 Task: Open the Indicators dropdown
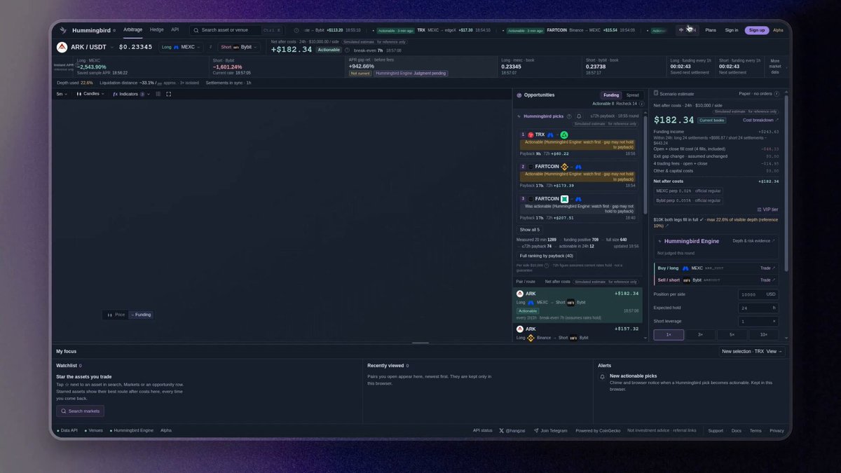(x=132, y=94)
